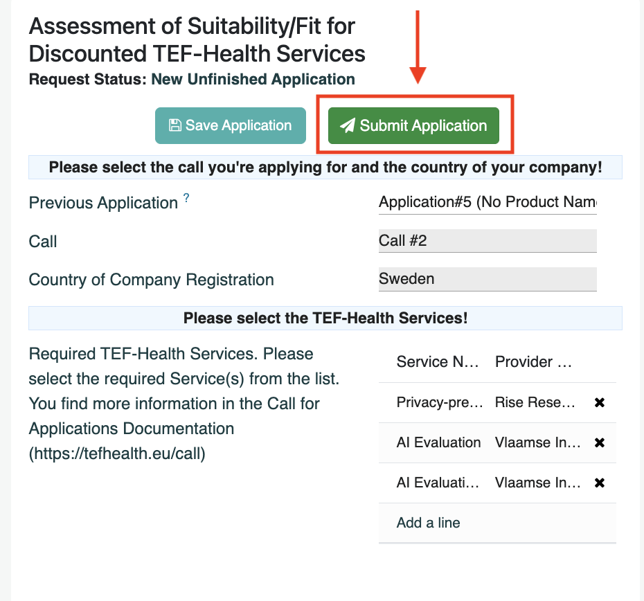Image resolution: width=644 pixels, height=601 pixels.
Task: Open the Previous Application help question mark
Action: pos(186,197)
